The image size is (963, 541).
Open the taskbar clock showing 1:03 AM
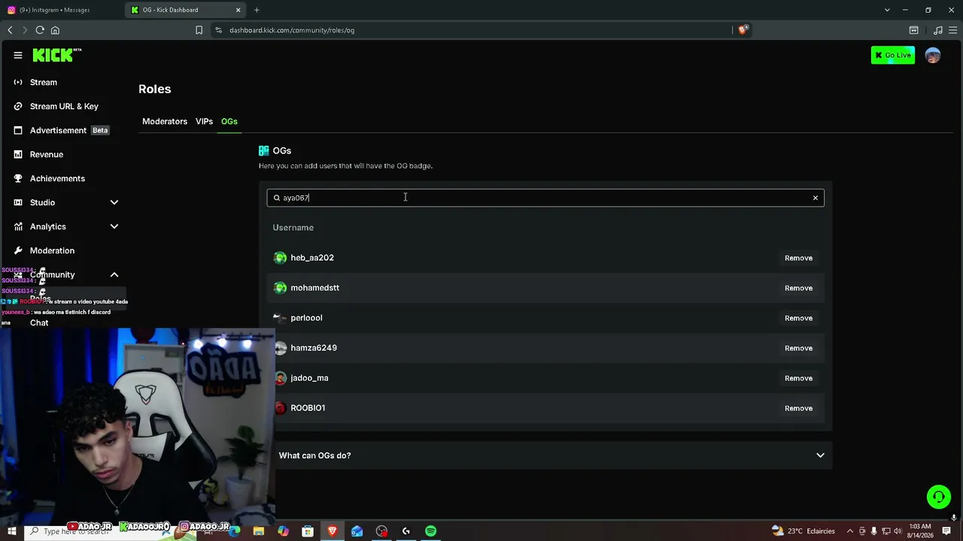pos(920,531)
